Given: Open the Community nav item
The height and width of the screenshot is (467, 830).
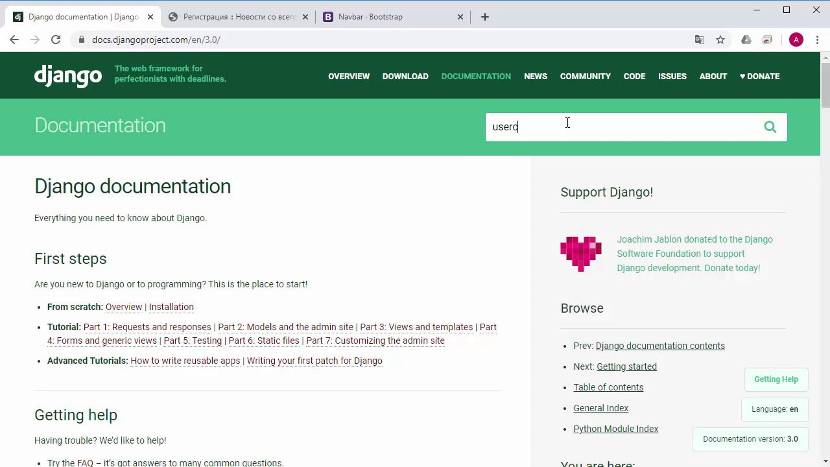Looking at the screenshot, I should click(586, 76).
